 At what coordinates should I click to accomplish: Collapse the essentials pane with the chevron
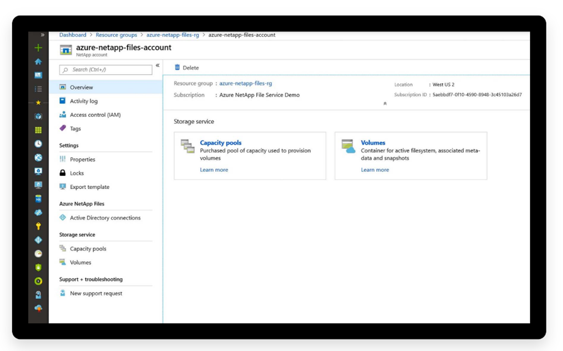coord(384,103)
